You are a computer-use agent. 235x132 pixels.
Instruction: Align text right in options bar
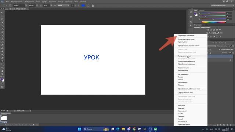78,5
